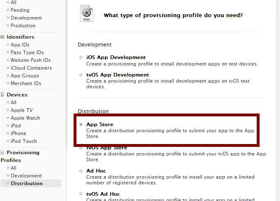Open iCloud Containers in sidebar
The image size is (280, 201).
tap(31, 68)
